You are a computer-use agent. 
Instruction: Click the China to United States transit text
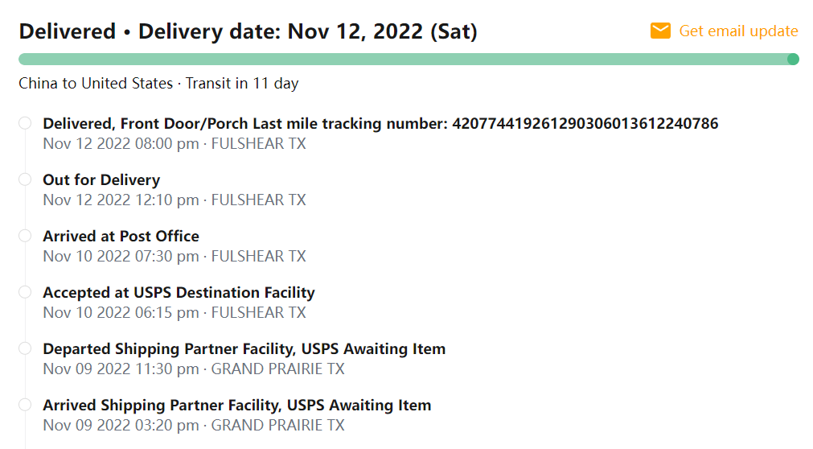tap(158, 84)
